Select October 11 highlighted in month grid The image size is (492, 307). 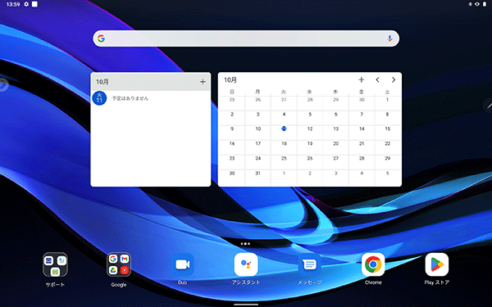tap(284, 129)
